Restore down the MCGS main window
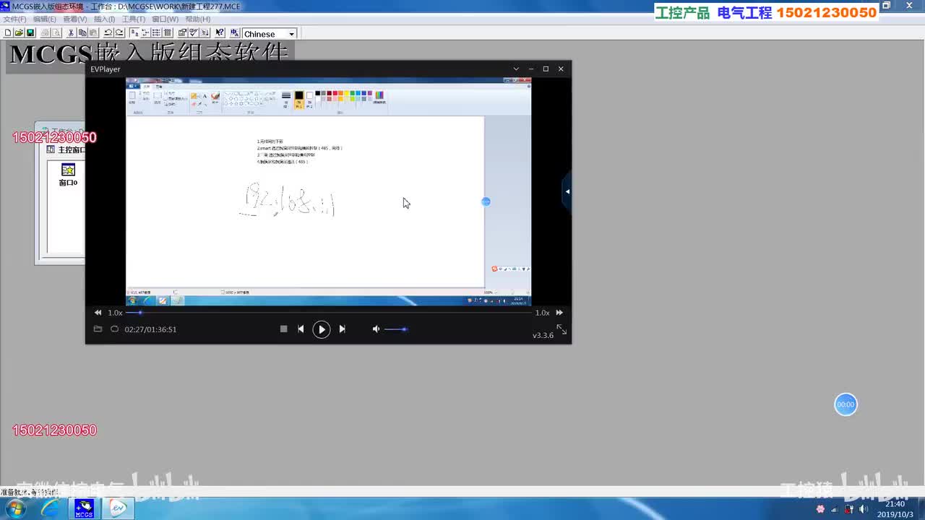 (x=887, y=6)
